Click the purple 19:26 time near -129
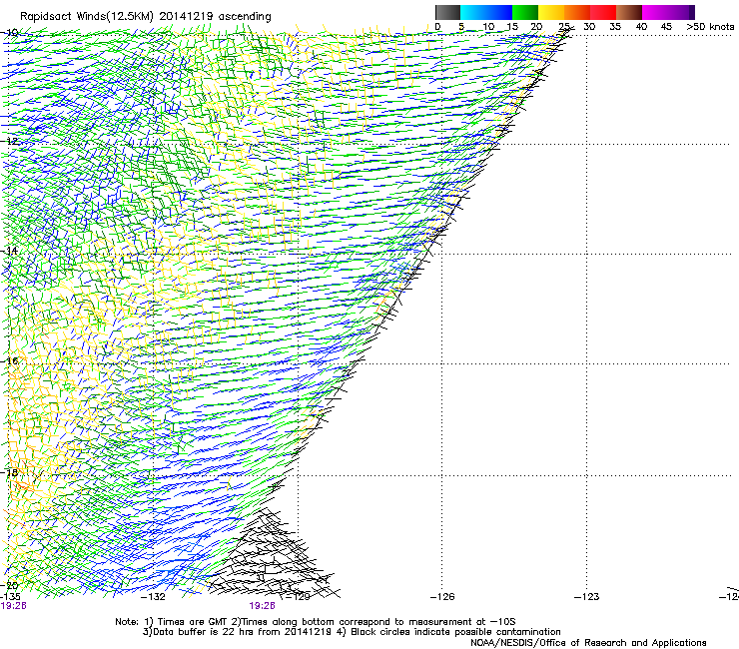 [x=262, y=606]
